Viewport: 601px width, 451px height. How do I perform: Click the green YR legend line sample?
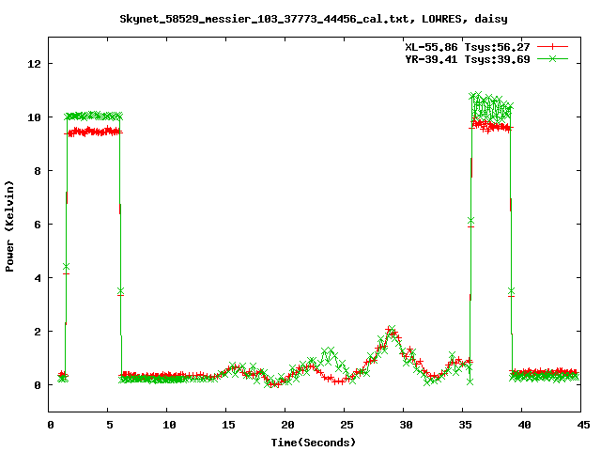552,58
